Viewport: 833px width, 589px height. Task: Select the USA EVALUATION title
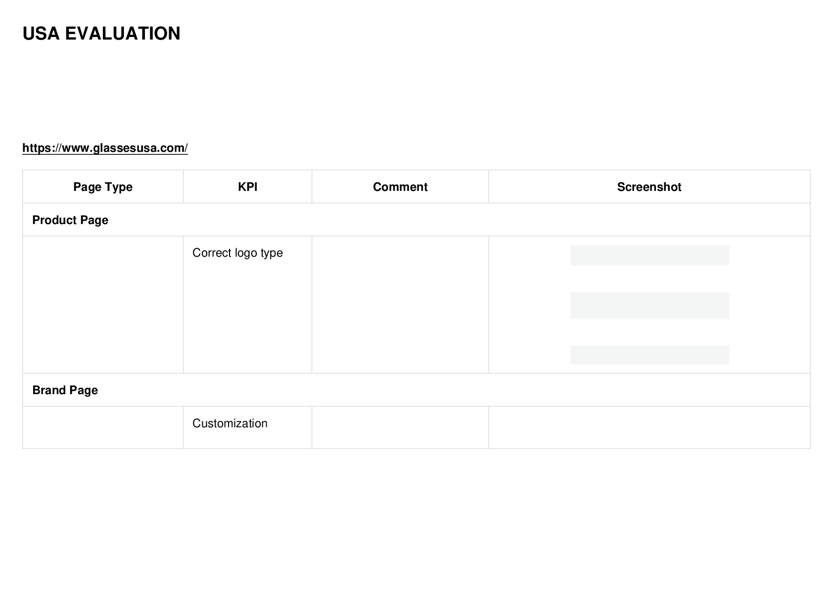pyautogui.click(x=101, y=34)
